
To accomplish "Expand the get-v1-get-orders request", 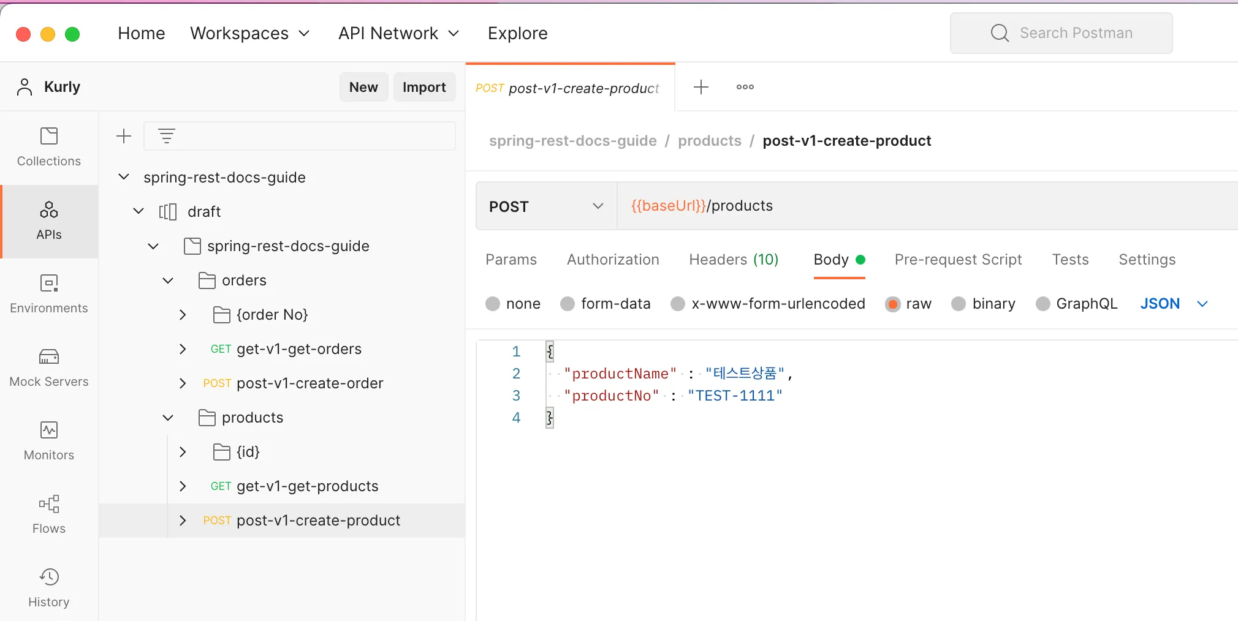I will [183, 349].
